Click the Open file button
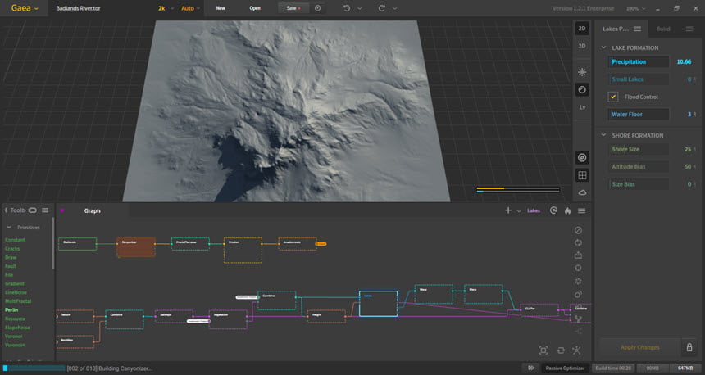705x375 pixels. tap(255, 8)
